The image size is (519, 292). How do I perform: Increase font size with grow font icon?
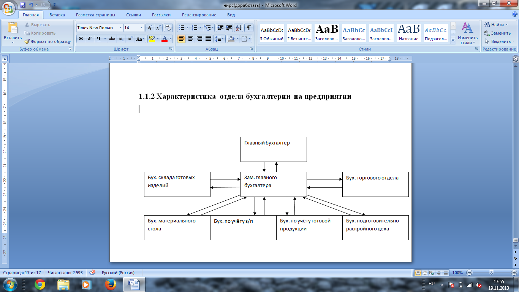tap(150, 28)
